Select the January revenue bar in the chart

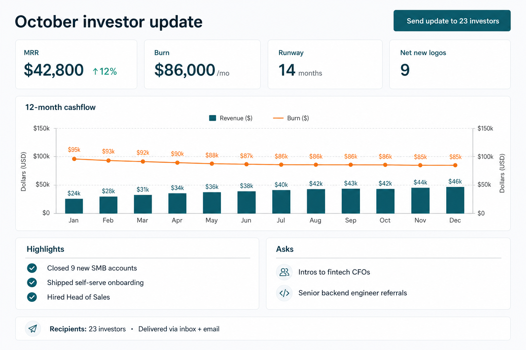point(74,206)
